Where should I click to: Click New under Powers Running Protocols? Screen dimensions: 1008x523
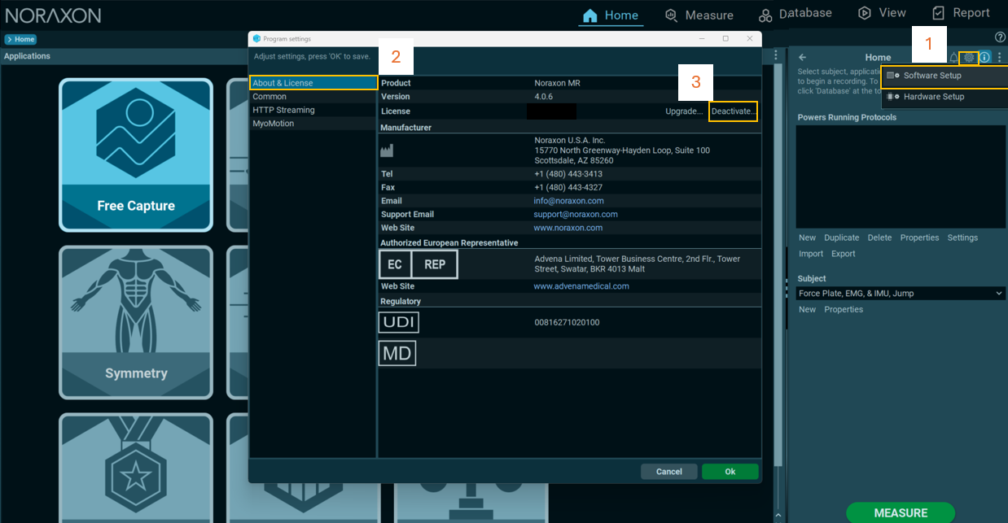[x=807, y=238]
